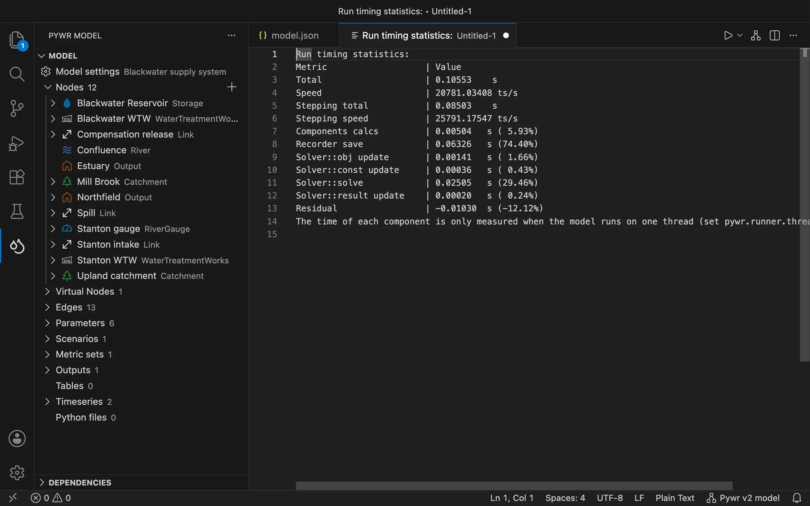The height and width of the screenshot is (506, 810).
Task: Expand the DEPENDENCIES section
Action: [41, 482]
